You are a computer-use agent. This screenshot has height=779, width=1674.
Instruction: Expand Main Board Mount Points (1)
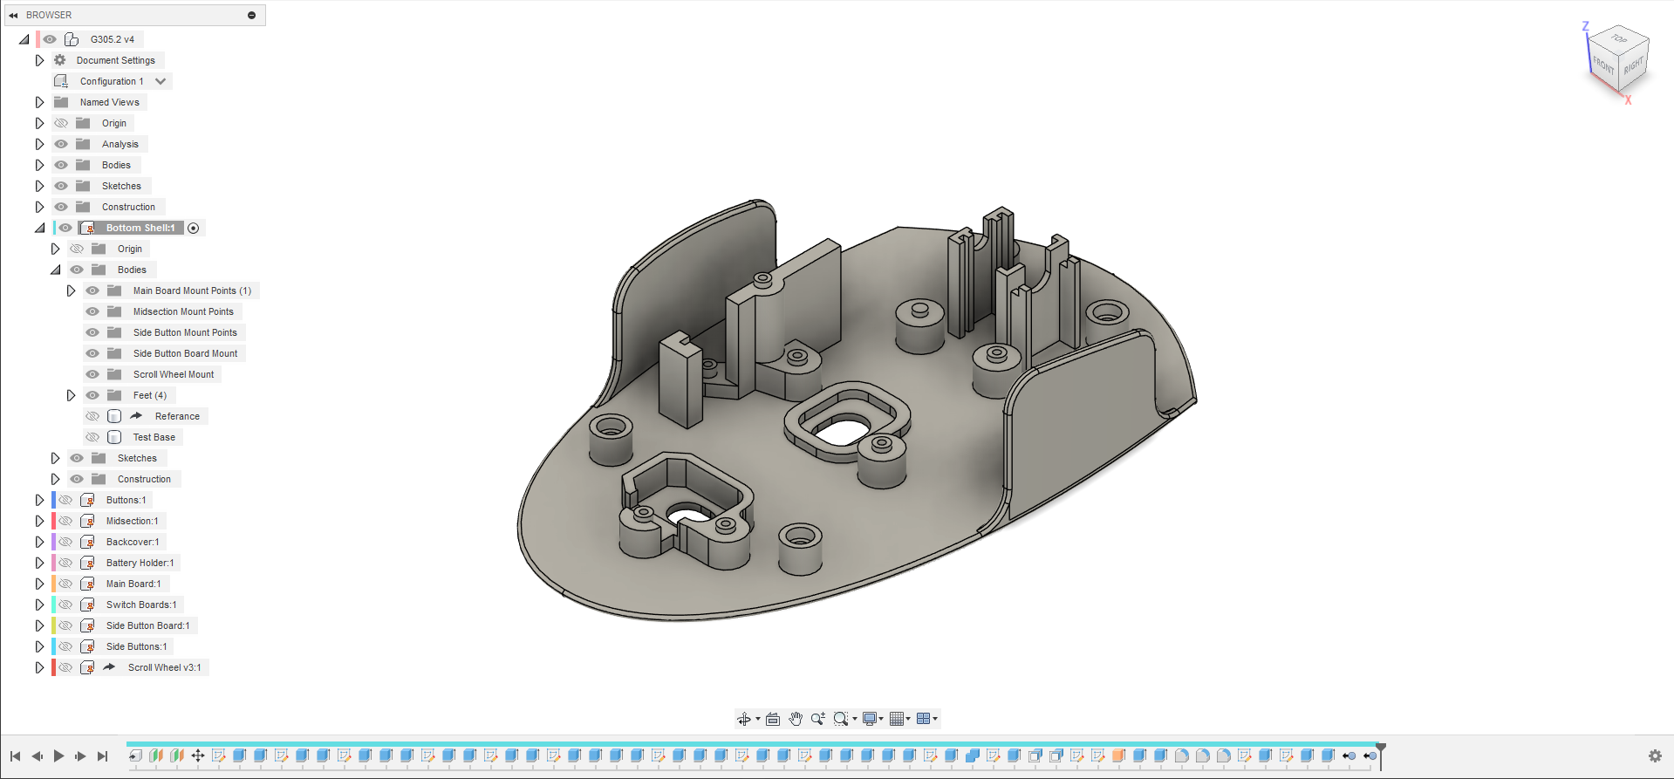(71, 290)
